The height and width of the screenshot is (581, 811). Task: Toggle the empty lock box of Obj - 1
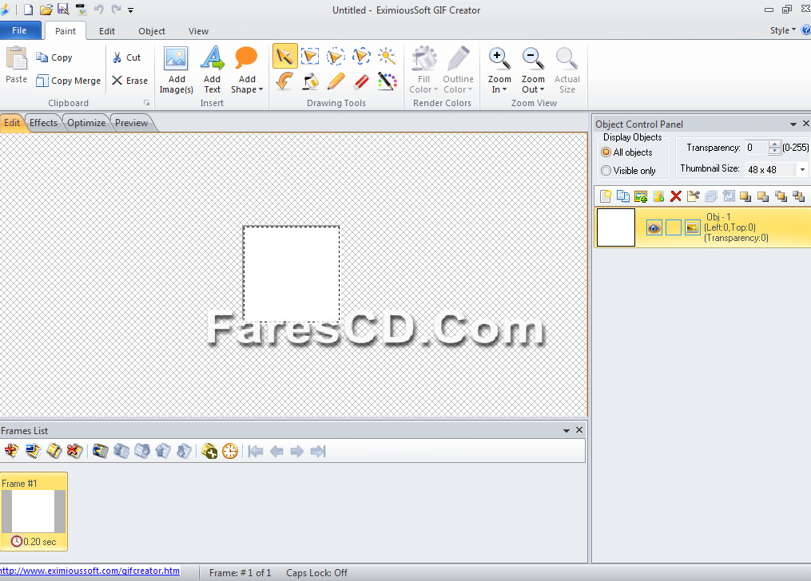click(674, 227)
